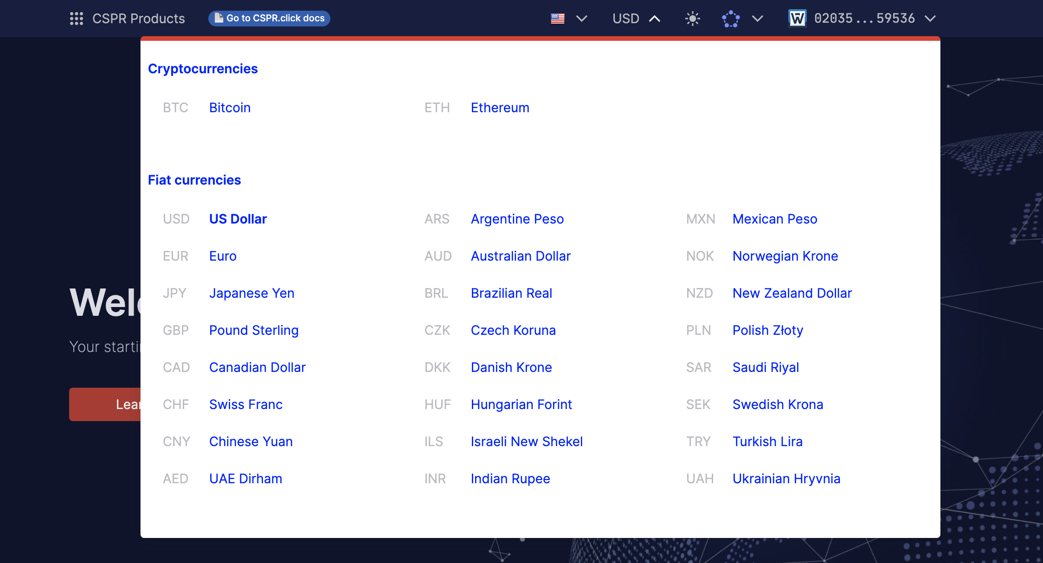
Task: Toggle the sun light theme icon
Action: pyautogui.click(x=693, y=19)
